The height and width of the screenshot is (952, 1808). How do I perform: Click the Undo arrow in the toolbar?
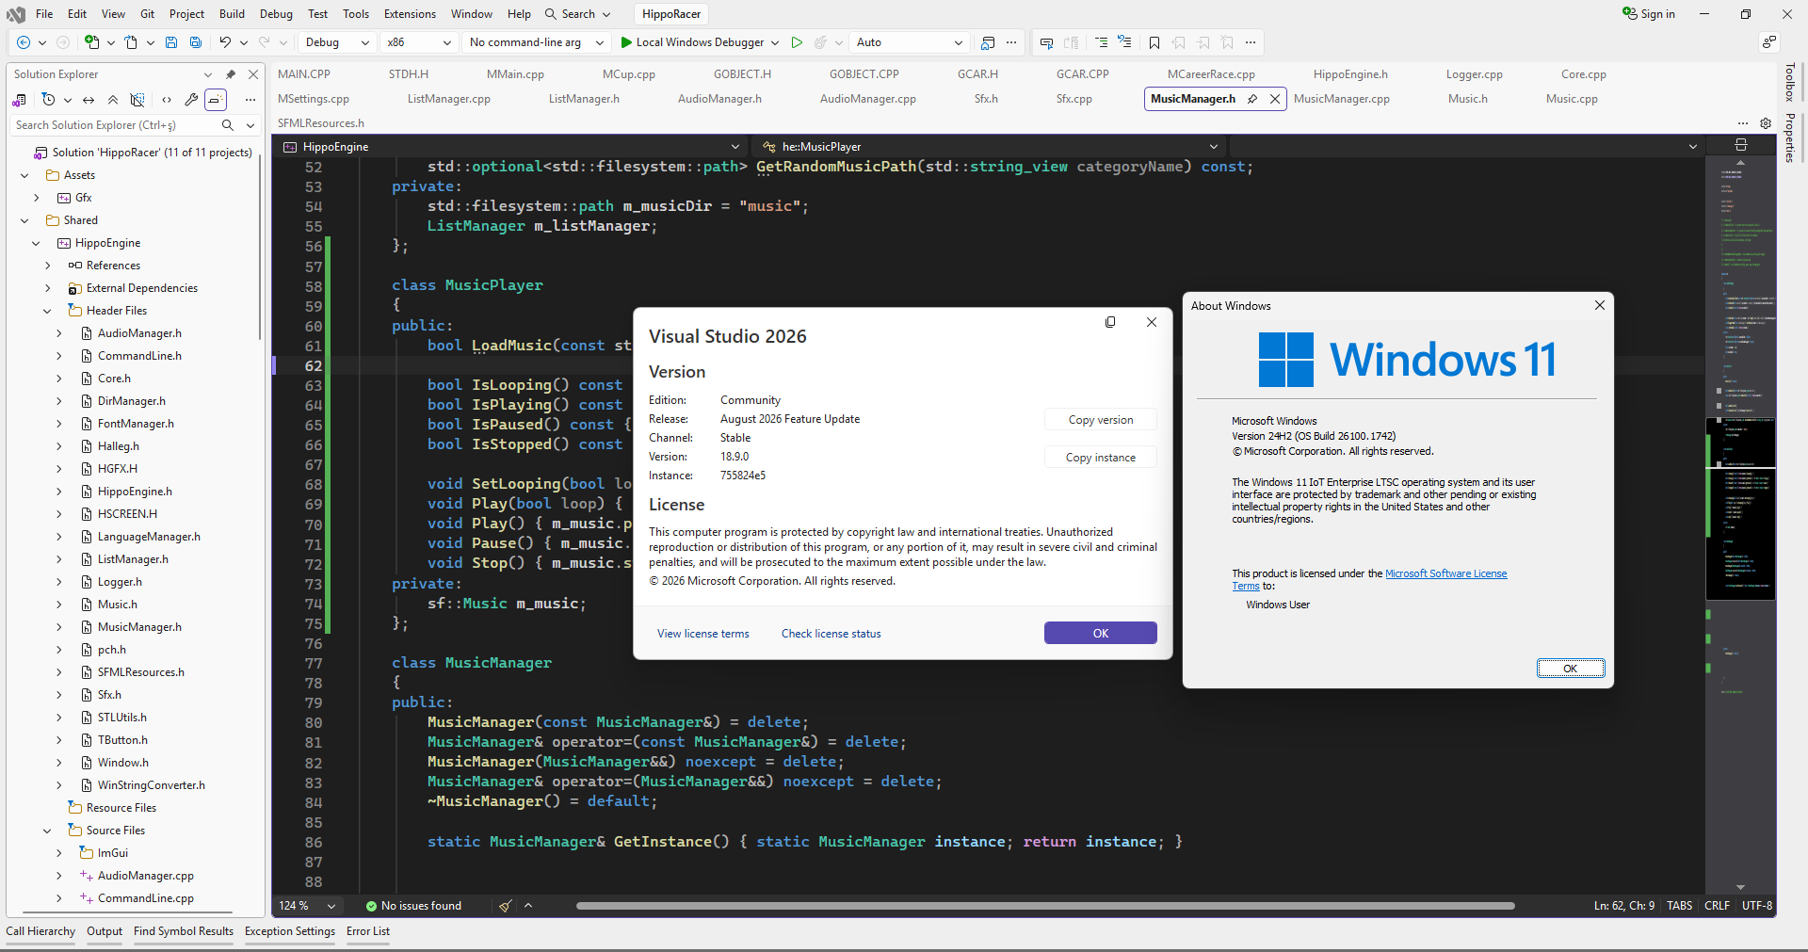tap(225, 42)
